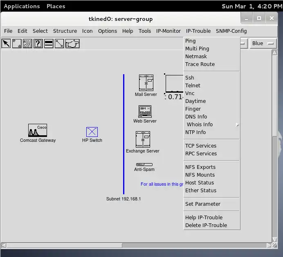Select the question mark node tool
This screenshot has height=257, width=283.
(x=38, y=43)
